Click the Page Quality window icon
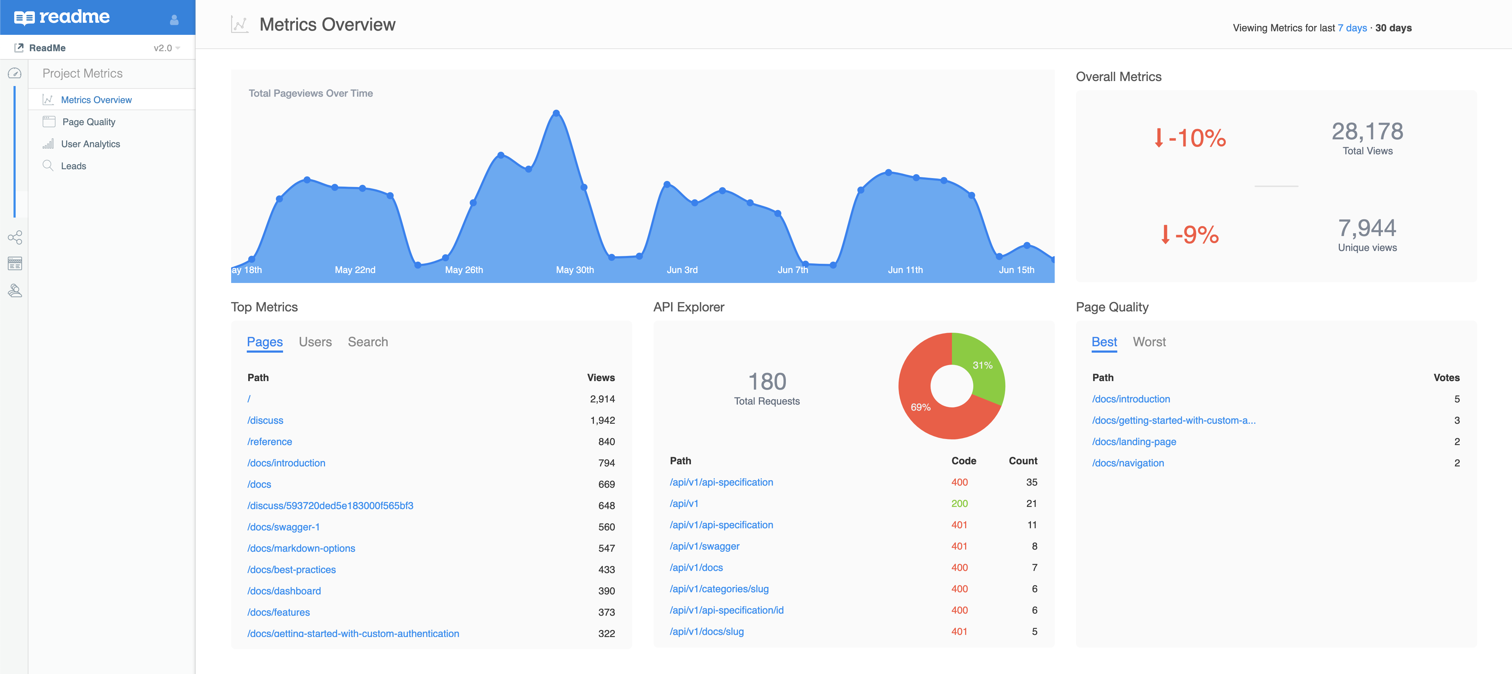 point(49,122)
